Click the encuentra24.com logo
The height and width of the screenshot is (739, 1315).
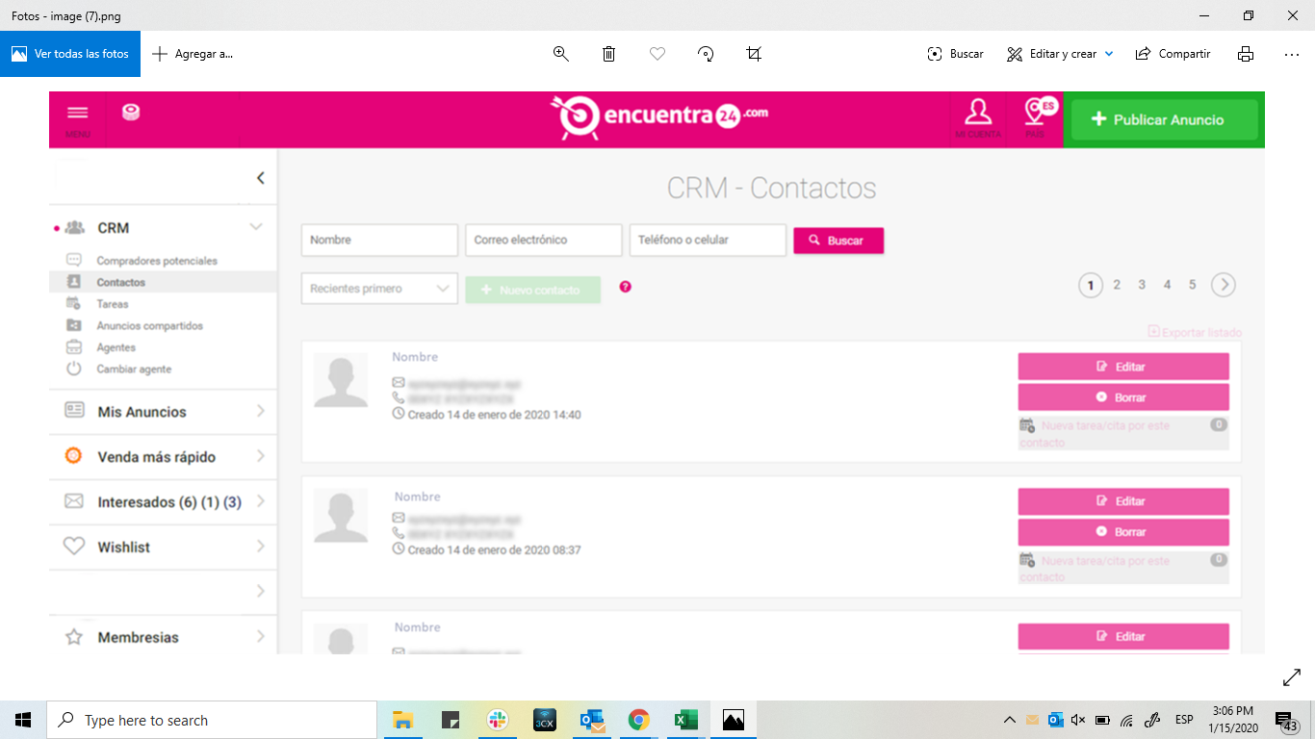pos(659,117)
